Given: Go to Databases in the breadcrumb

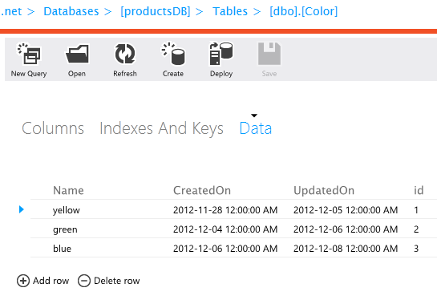Looking at the screenshot, I should pyautogui.click(x=71, y=11).
